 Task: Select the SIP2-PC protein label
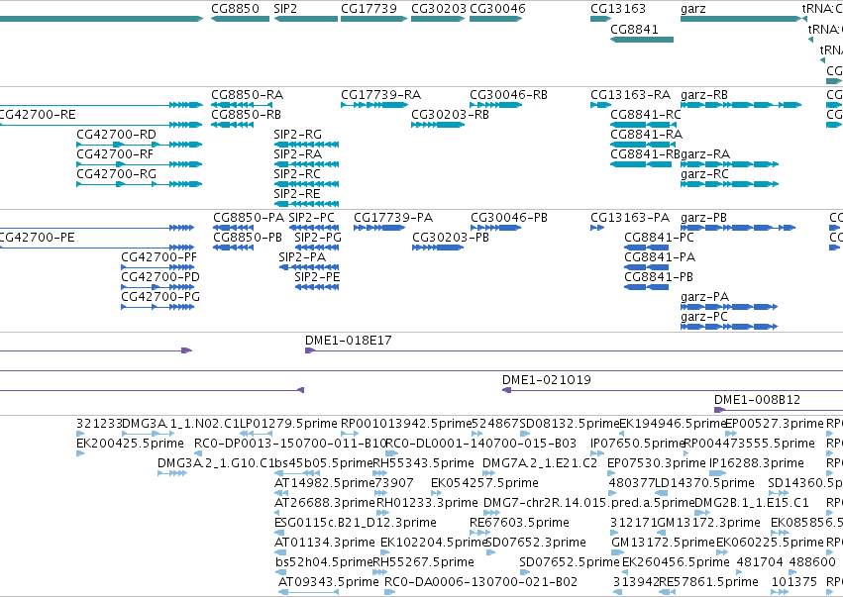(x=311, y=218)
